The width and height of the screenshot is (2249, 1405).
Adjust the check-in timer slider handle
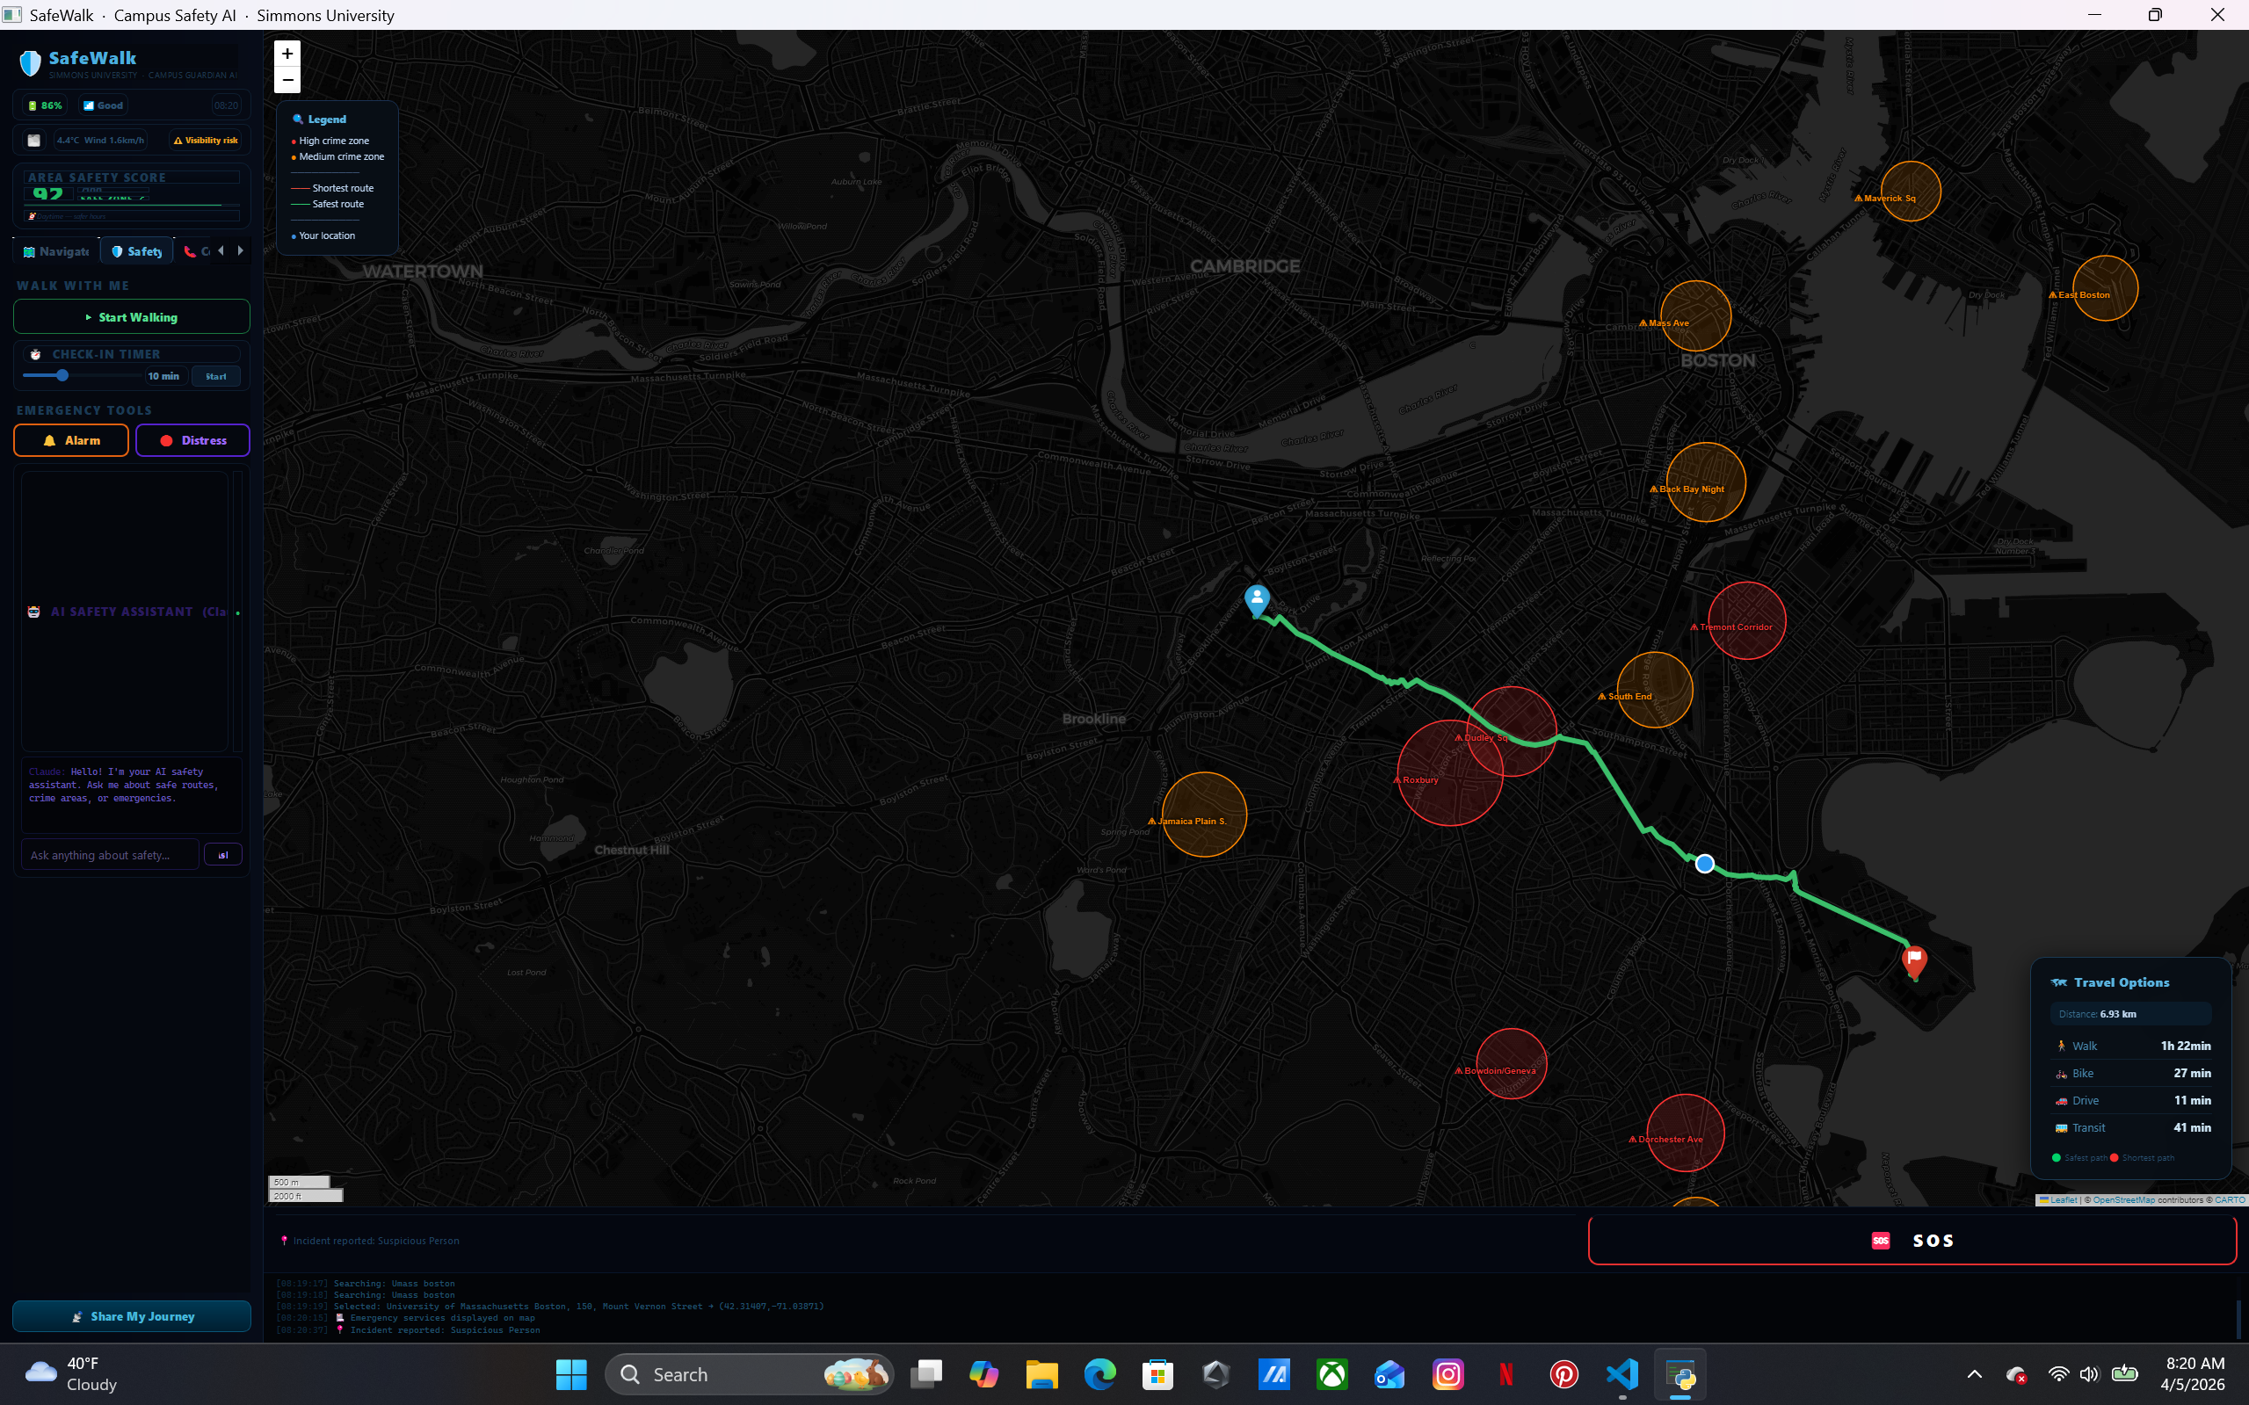pyautogui.click(x=62, y=375)
